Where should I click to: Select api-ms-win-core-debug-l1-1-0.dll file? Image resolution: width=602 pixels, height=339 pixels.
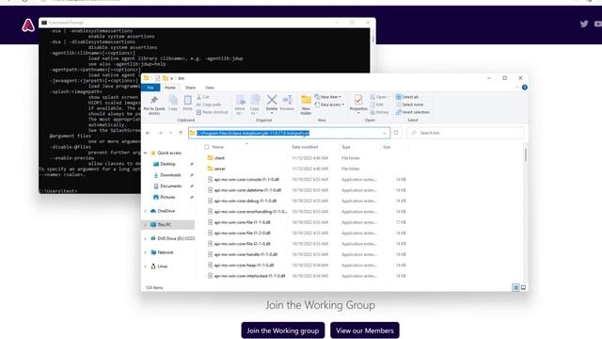(245, 201)
